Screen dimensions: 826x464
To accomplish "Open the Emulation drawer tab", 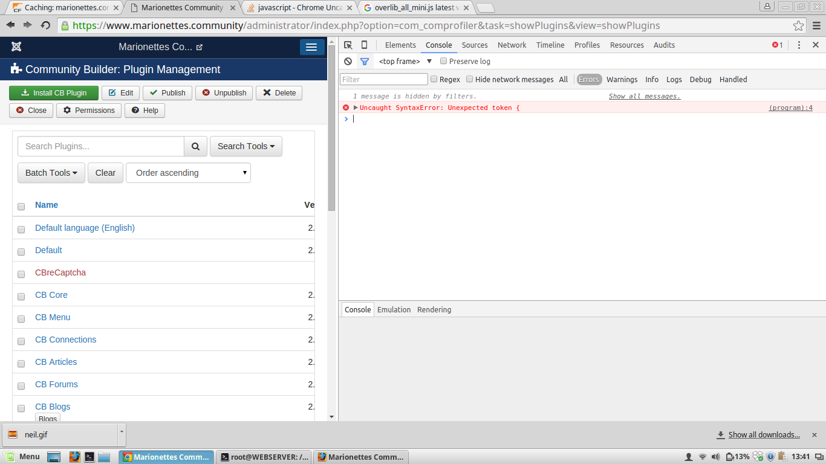I will click(394, 309).
